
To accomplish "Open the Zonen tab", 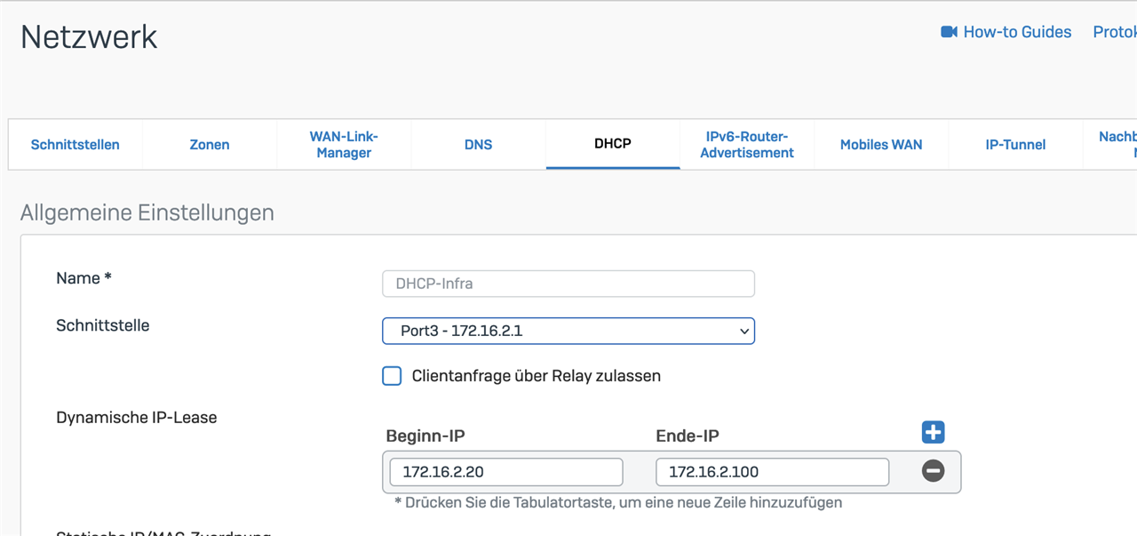I will point(210,145).
